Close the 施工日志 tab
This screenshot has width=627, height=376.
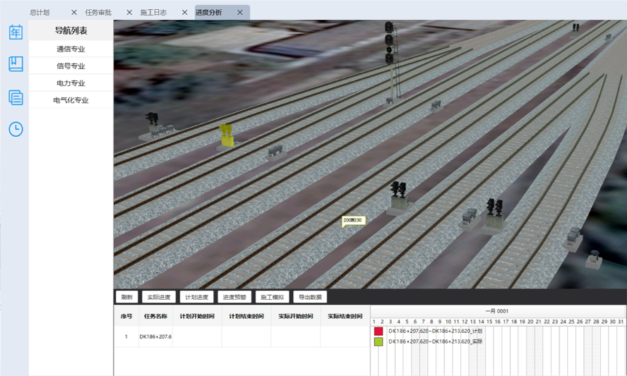[184, 13]
